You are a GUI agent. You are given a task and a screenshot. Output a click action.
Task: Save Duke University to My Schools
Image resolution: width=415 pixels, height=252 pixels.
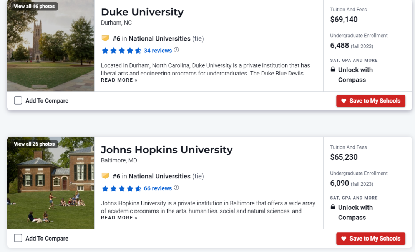point(370,101)
